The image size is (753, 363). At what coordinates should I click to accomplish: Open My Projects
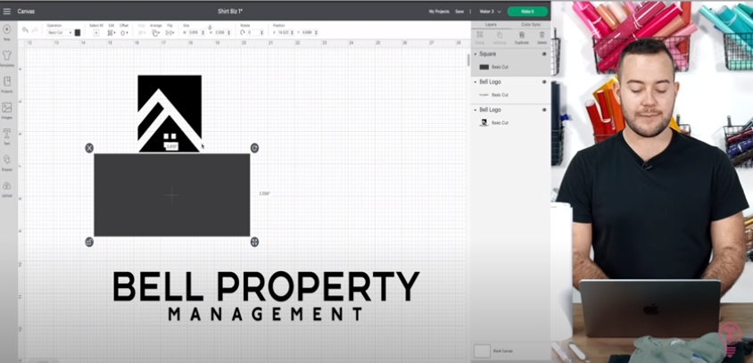tap(438, 12)
